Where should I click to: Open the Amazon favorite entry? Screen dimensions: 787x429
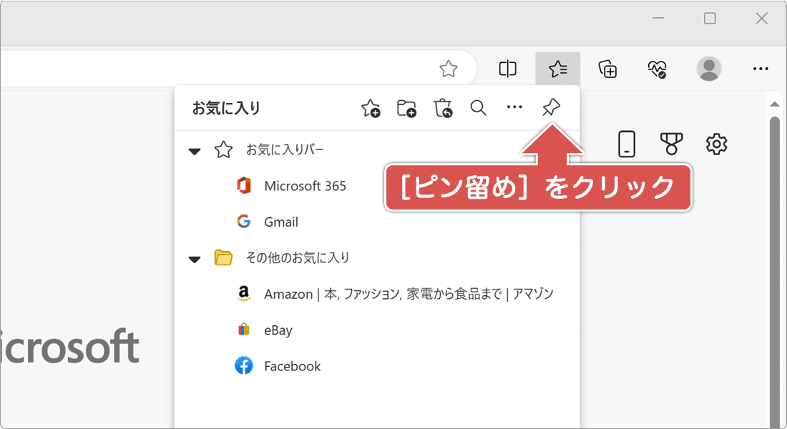tap(408, 294)
